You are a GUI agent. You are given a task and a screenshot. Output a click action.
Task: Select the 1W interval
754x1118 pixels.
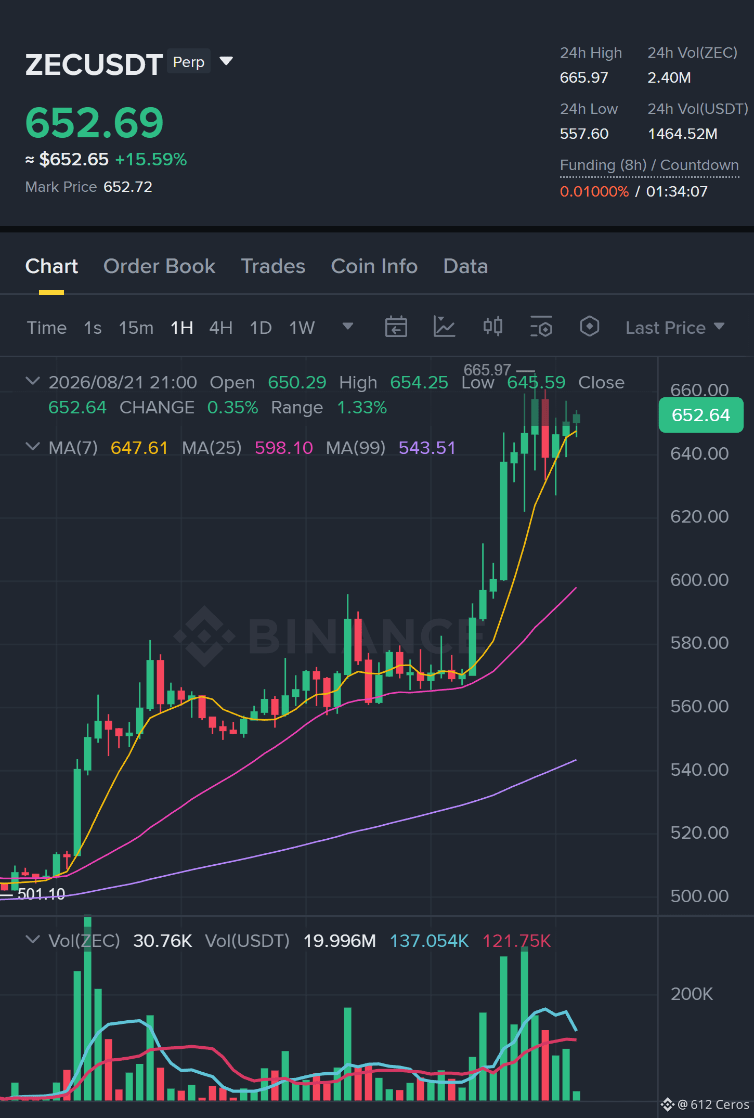click(302, 328)
